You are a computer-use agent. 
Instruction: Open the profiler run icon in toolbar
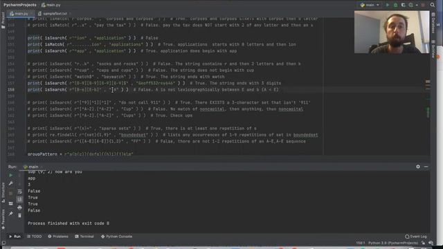(x=410, y=5)
